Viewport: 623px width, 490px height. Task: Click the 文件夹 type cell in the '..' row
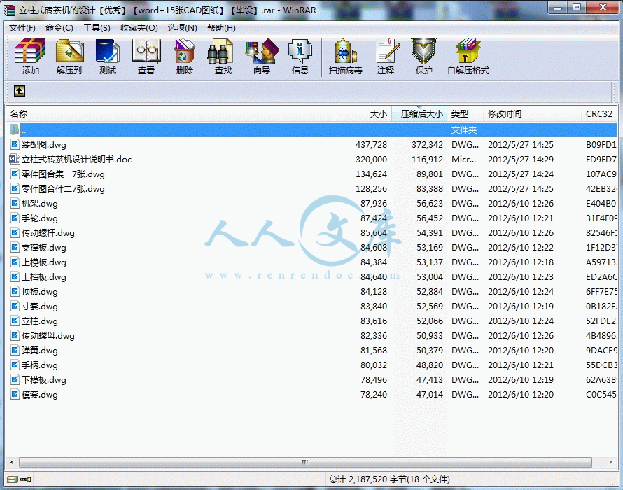click(x=463, y=130)
